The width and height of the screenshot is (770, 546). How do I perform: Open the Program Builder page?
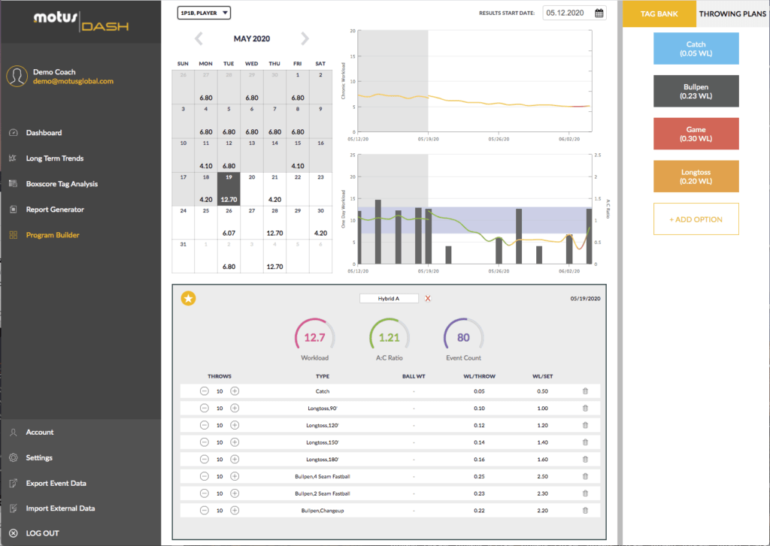[x=53, y=235]
